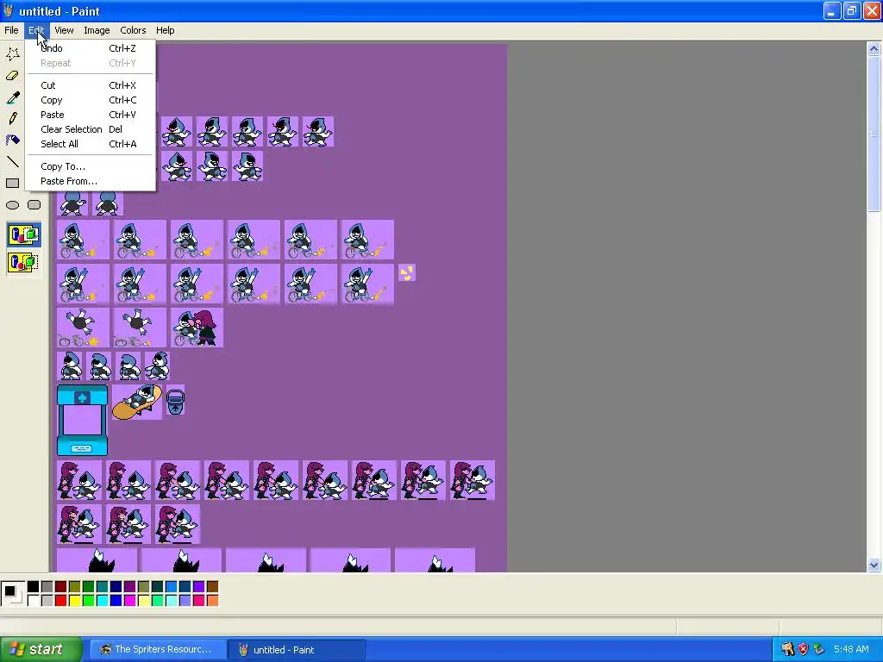This screenshot has width=883, height=662.
Task: Choose Select All menu entry
Action: point(90,144)
